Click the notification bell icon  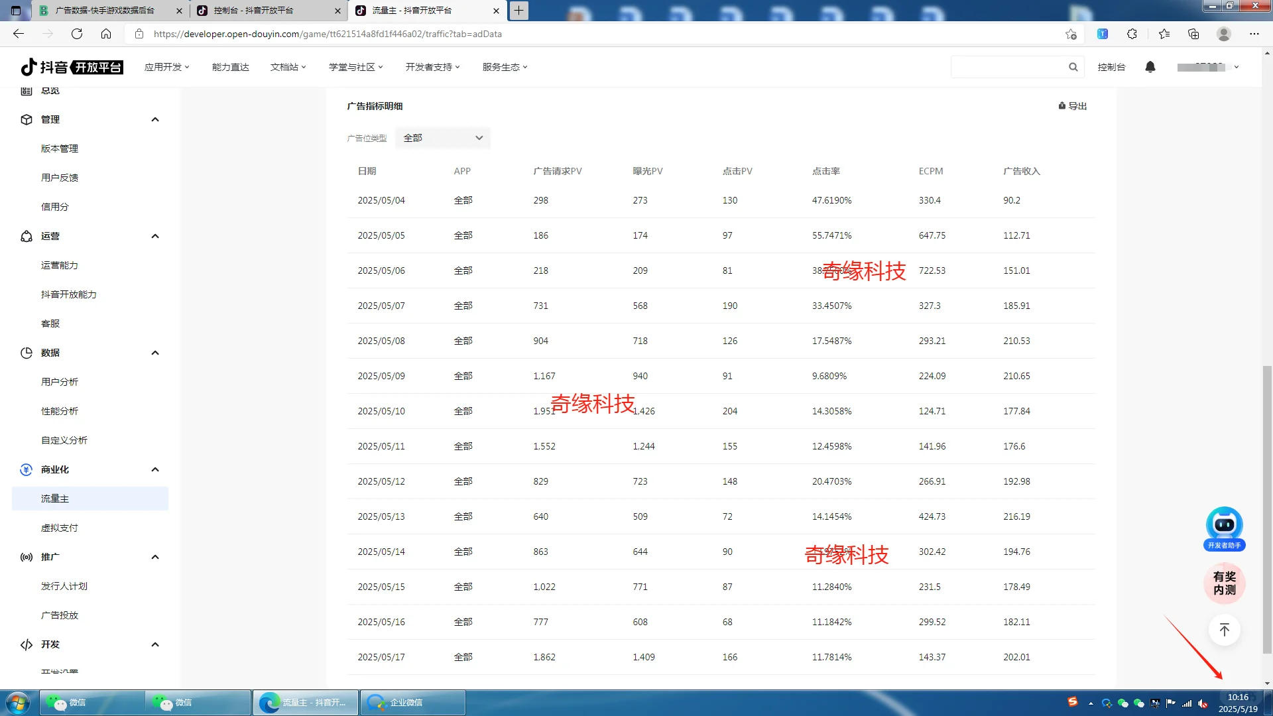[1150, 67]
